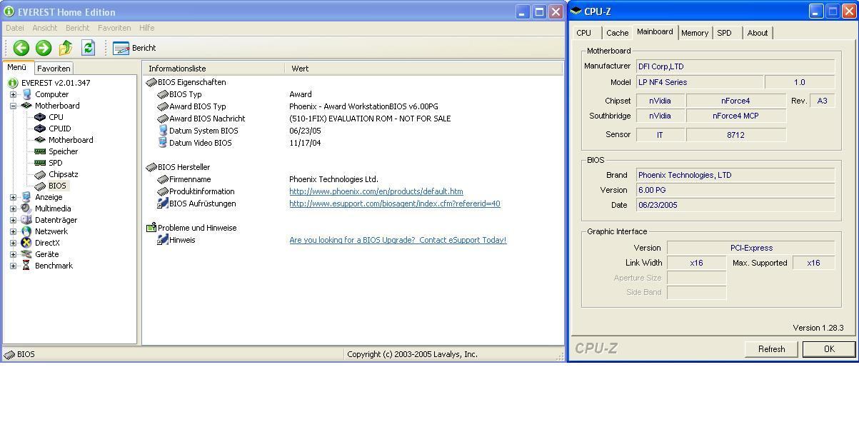This screenshot has height=427, width=859.
Task: Expand the Netzwerk tree node
Action: tap(13, 231)
